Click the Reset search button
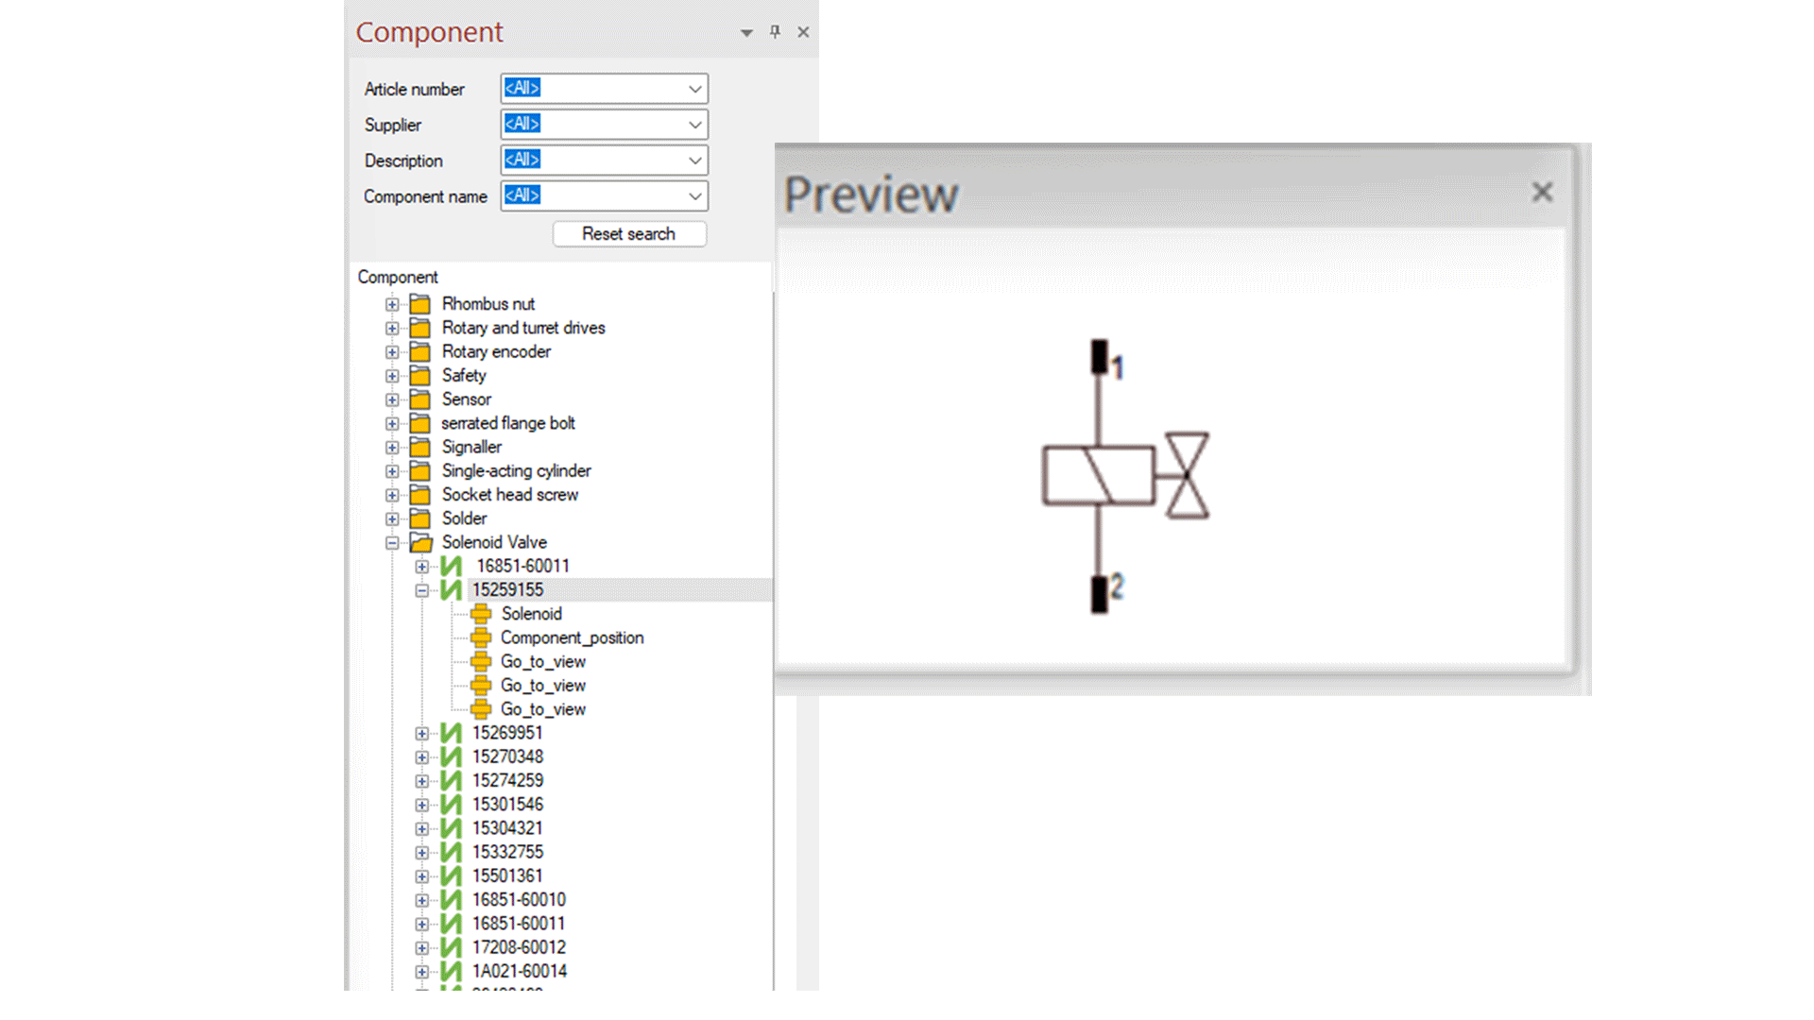 point(628,233)
